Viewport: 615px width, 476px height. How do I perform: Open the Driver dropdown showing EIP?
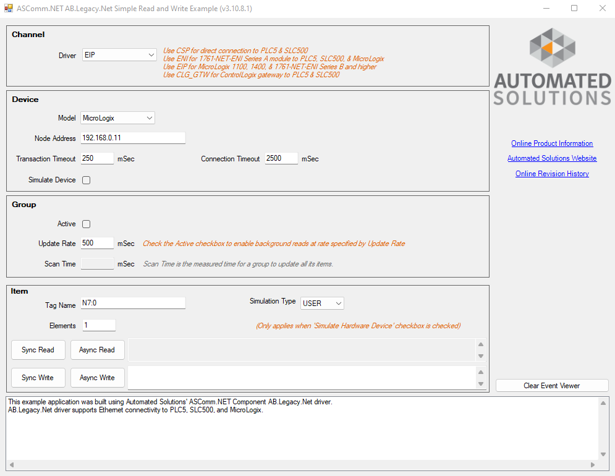(x=120, y=55)
